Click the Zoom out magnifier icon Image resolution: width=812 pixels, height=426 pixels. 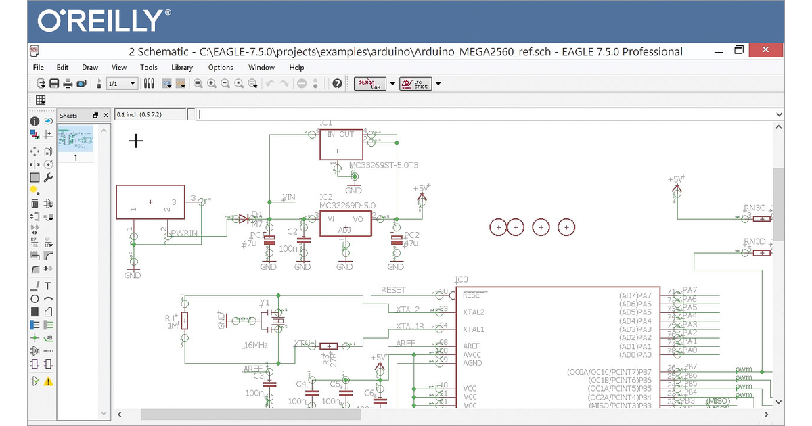(x=225, y=83)
